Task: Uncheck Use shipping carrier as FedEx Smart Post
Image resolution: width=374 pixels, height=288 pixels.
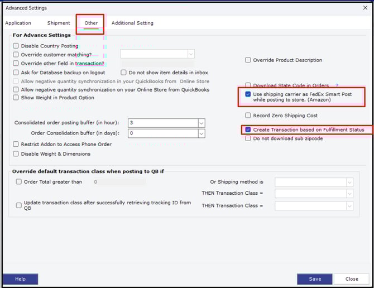Action: pos(248,94)
